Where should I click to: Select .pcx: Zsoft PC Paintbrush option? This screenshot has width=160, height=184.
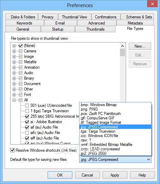click(115, 114)
